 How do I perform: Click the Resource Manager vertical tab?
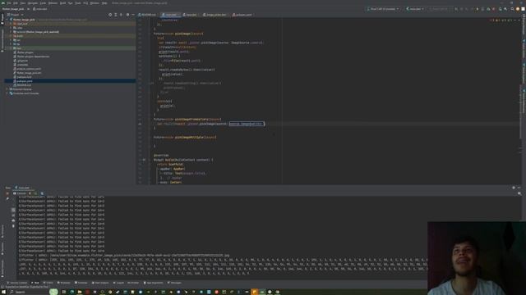(2, 40)
